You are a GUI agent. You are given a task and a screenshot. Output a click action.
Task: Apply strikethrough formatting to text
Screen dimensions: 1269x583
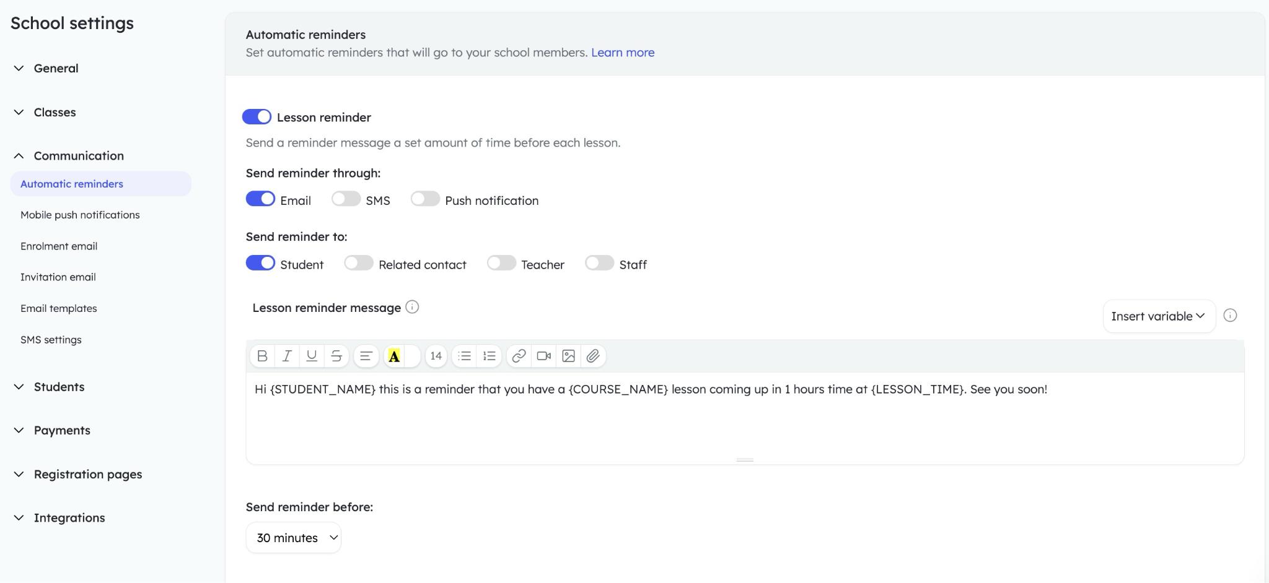336,356
